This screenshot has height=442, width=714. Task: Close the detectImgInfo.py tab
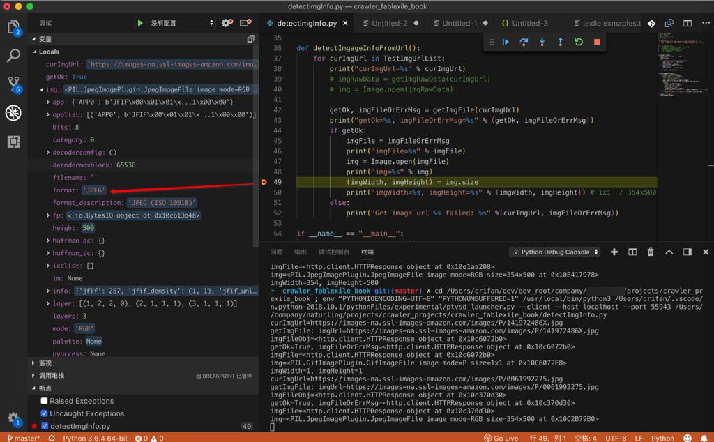345,23
